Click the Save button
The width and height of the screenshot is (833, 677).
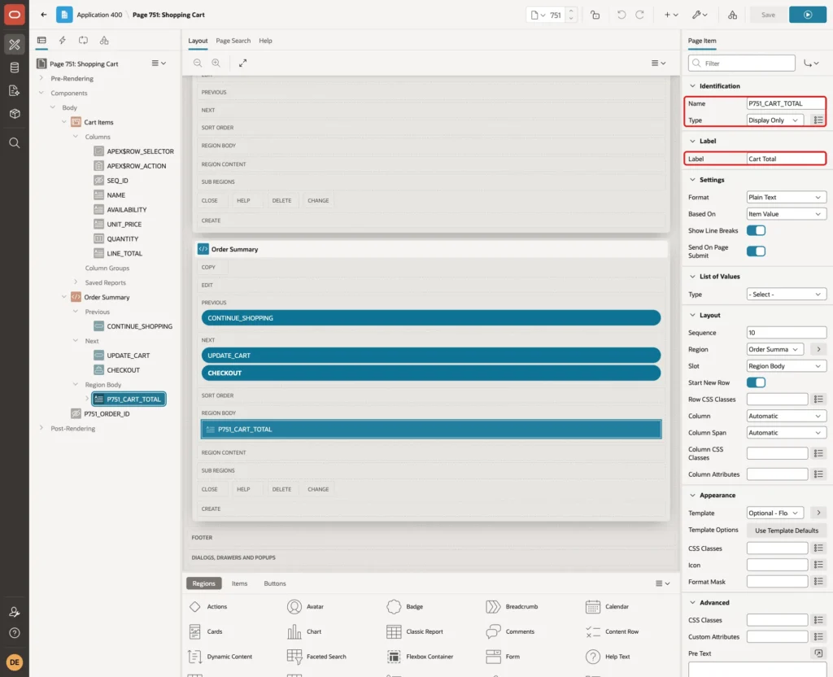point(768,15)
